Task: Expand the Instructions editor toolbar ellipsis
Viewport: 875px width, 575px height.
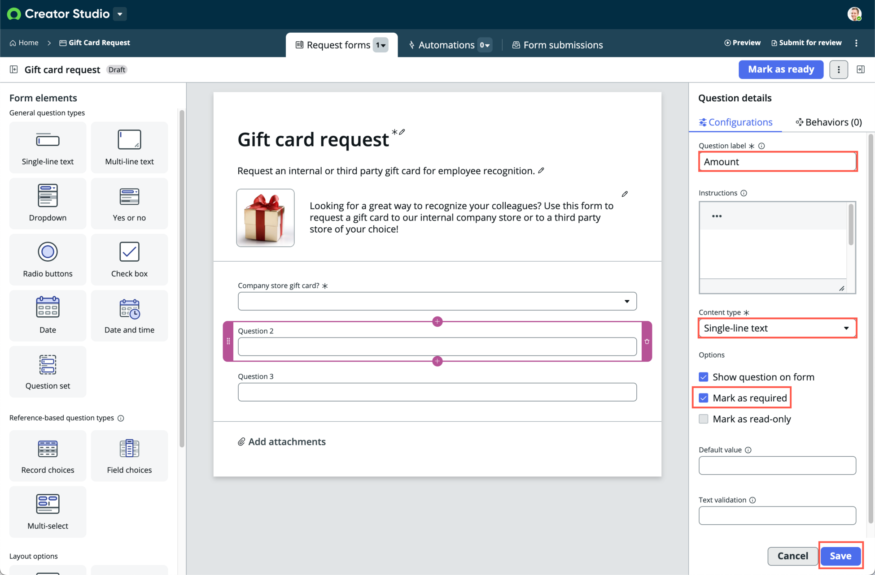Action: [x=717, y=216]
